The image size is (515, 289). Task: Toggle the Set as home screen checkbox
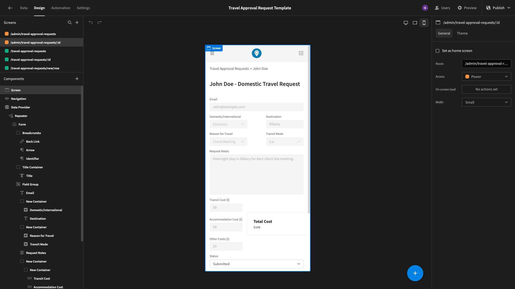pos(437,51)
